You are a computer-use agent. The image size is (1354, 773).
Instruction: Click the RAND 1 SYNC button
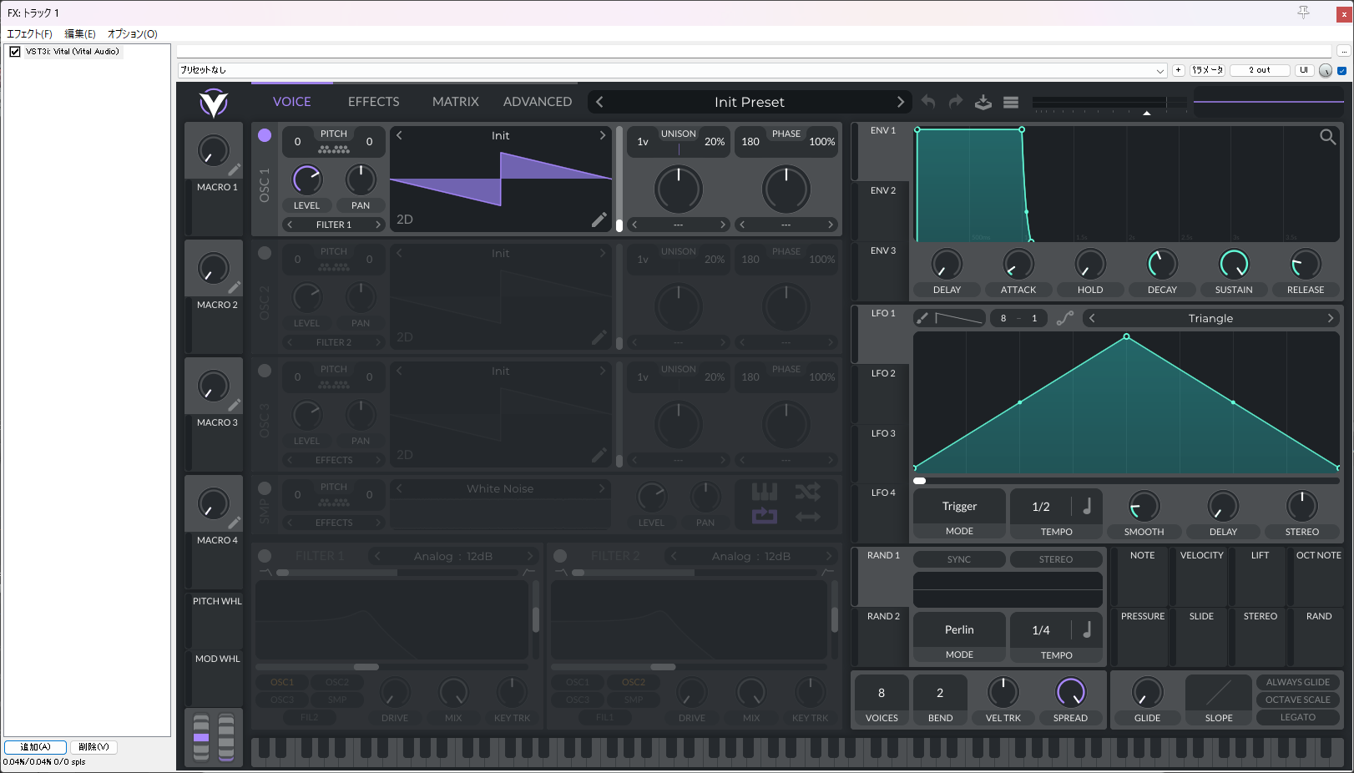pyautogui.click(x=959, y=559)
